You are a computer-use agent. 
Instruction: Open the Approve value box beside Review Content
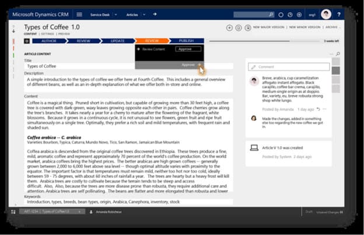[188, 49]
